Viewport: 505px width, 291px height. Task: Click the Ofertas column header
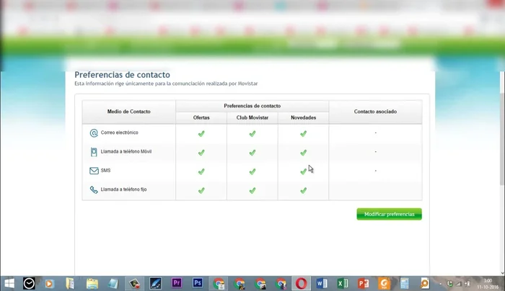pos(201,117)
